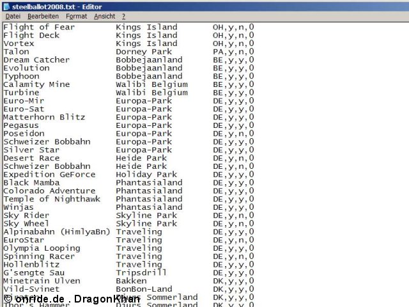This screenshot has width=409, height=307.
Task: Click 'Schweizer Bobbahn' on the Heide Park row
Action: [x=47, y=166]
